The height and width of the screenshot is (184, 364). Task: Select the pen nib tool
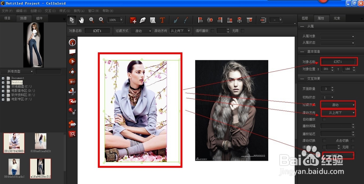click(x=143, y=20)
